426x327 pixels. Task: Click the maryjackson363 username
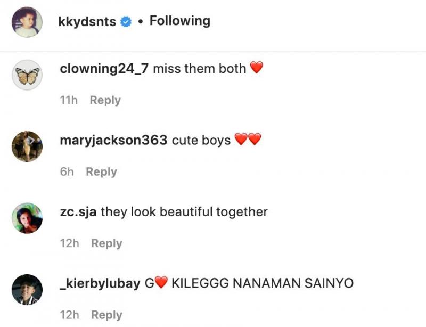click(114, 140)
